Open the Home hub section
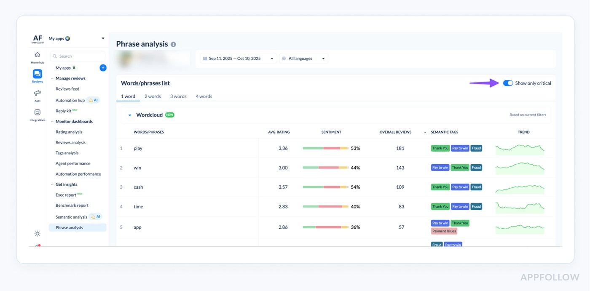590x291 pixels. [x=37, y=56]
